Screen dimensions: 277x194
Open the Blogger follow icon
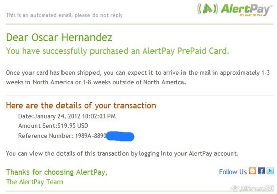coord(252,171)
